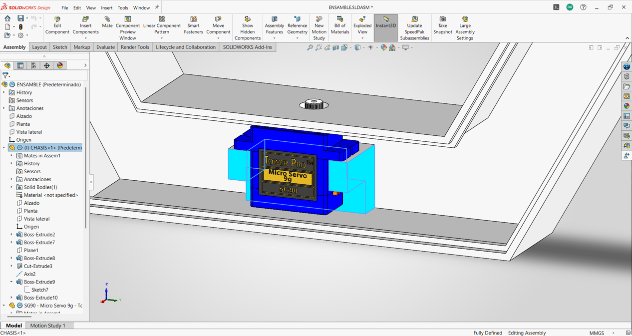Expand the Solid Bodies(1) folder
This screenshot has height=336, width=632.
tap(11, 187)
